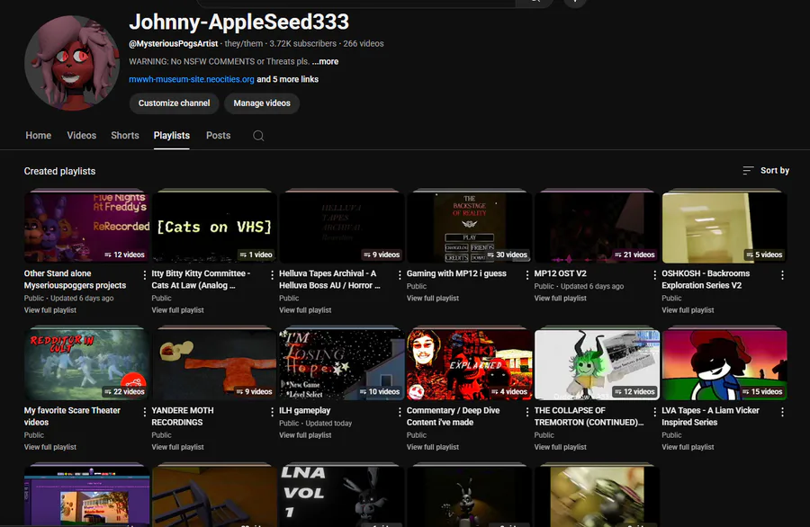
Task: Open options for Other Stand alone playlist
Action: point(145,274)
